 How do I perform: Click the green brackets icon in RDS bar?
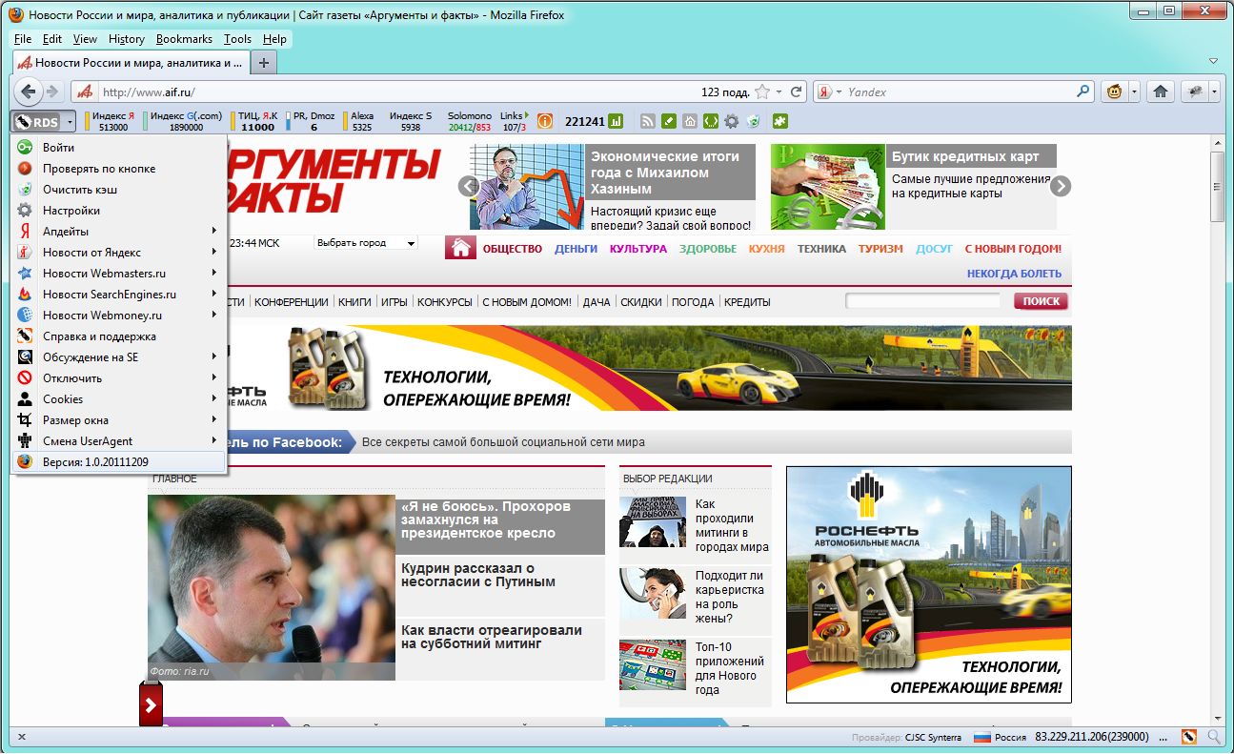tap(711, 121)
